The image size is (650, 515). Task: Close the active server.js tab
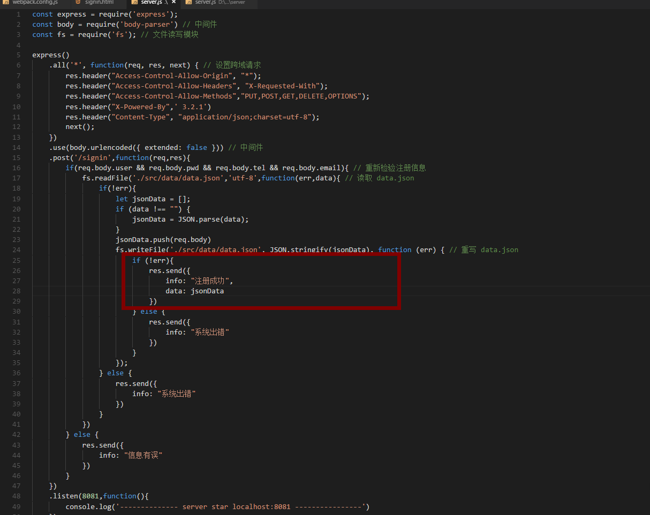(173, 3)
